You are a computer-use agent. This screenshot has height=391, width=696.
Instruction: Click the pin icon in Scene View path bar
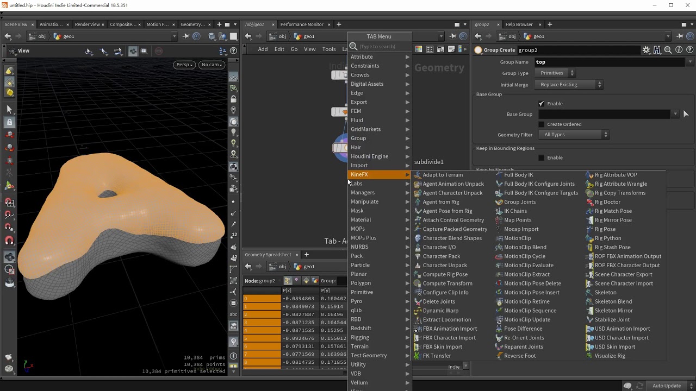click(187, 36)
